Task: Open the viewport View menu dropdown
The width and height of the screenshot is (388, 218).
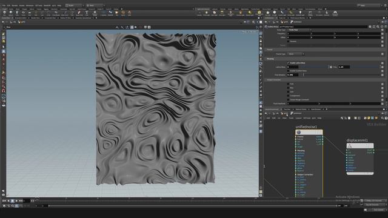Action: 8,27
